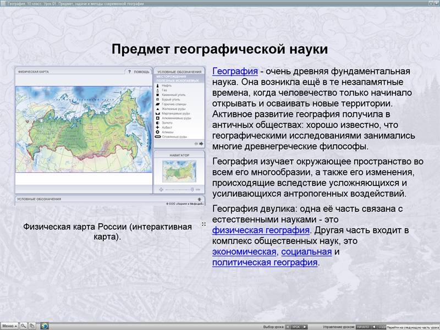Screen dimensions: 440x330
Task: Click the Каменный уголь legend icon
Action: coord(158,95)
